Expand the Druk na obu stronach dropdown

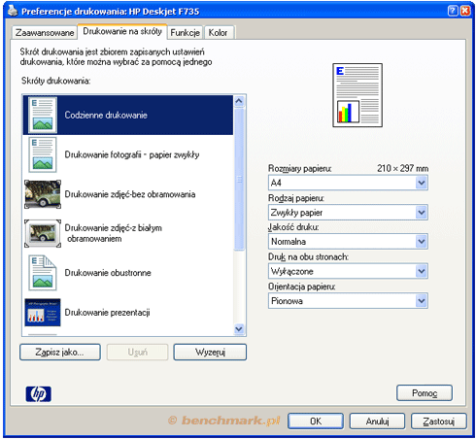point(348,271)
